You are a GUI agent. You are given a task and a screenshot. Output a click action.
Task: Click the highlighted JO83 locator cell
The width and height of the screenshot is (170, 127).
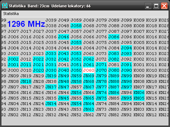pyautogui.click(x=114, y=54)
